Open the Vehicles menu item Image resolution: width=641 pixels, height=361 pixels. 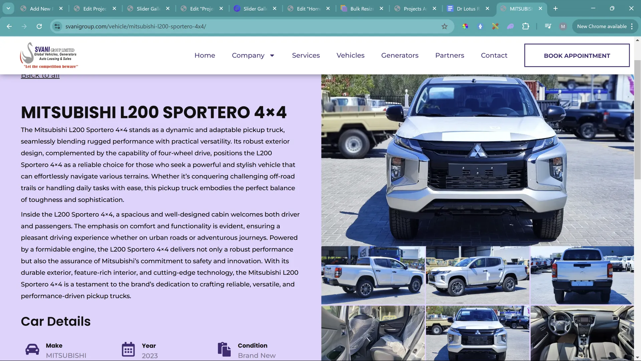350,55
